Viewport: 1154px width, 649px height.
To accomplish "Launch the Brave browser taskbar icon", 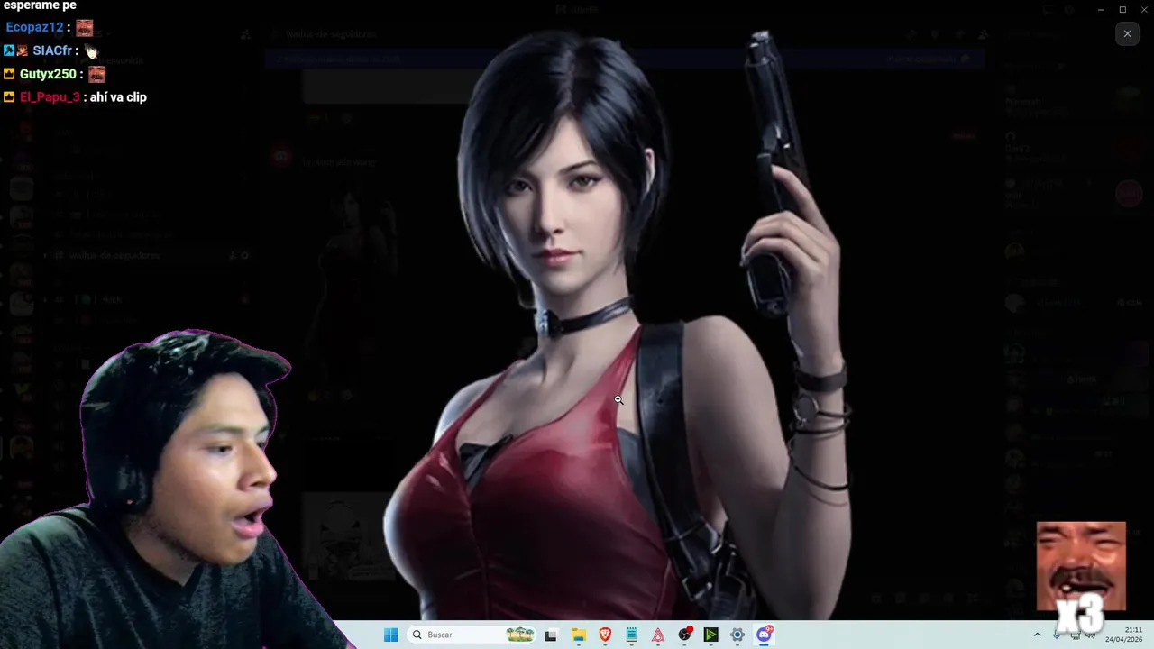I will tap(605, 635).
